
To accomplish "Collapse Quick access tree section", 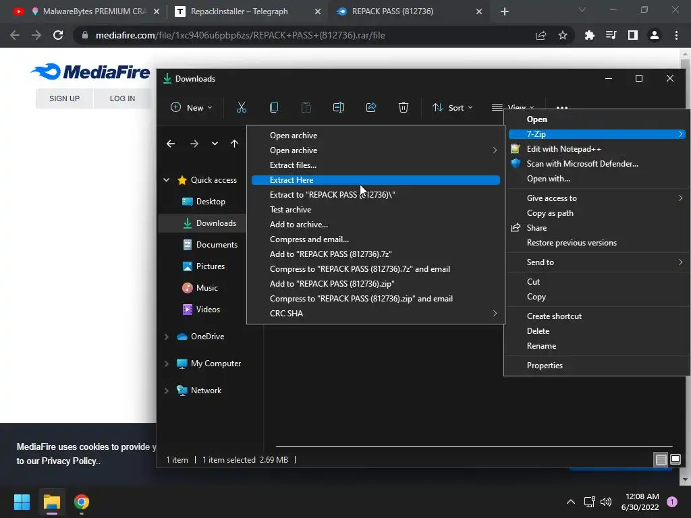I will pos(167,179).
